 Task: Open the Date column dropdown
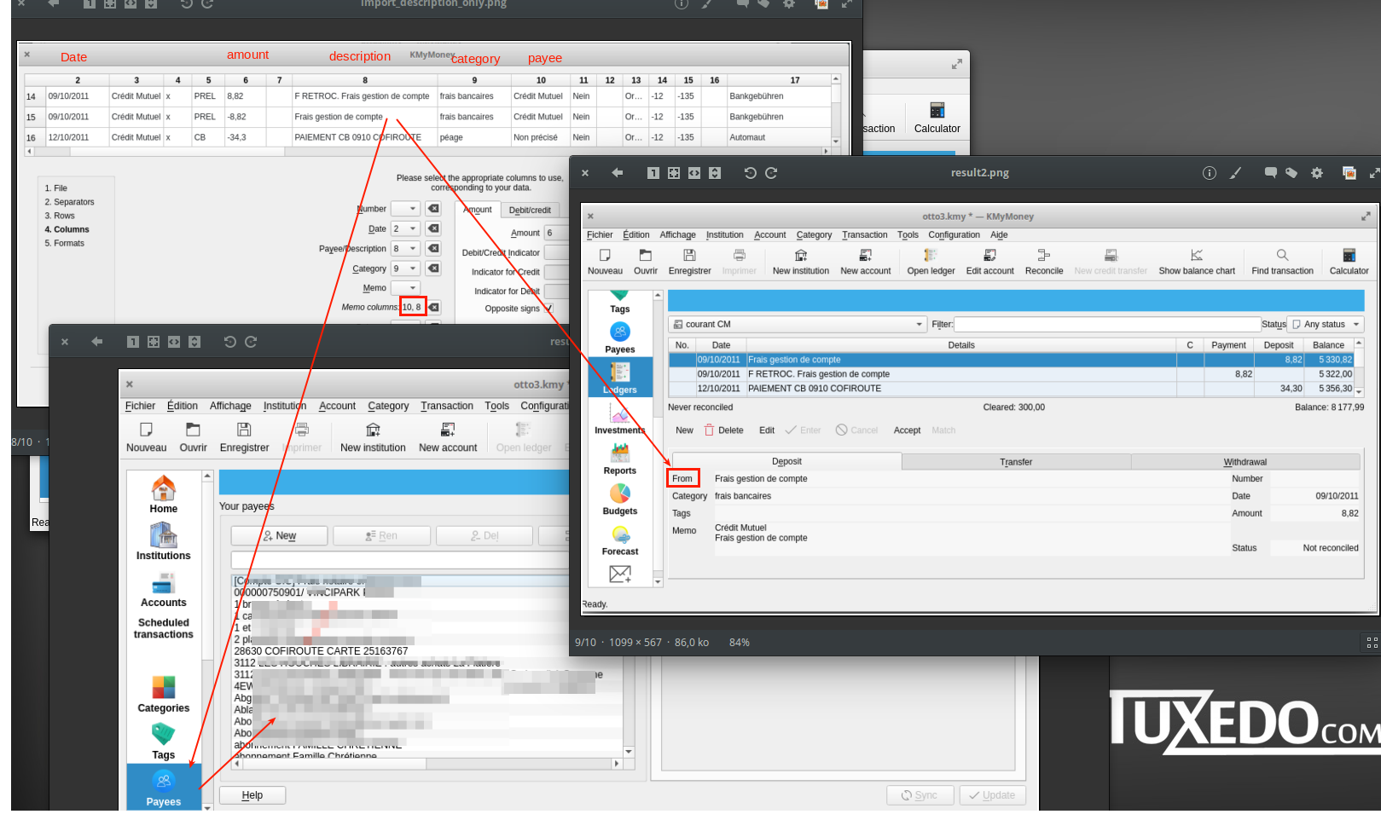(405, 228)
